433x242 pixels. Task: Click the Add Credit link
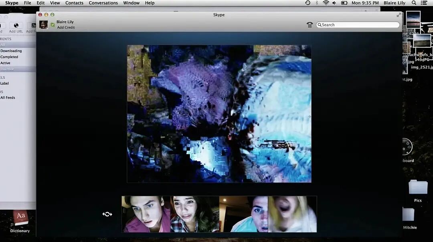[66, 28]
